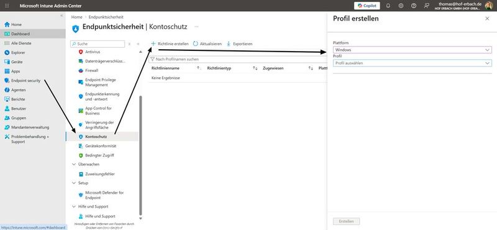Collapse the left navigation pane chevron
The image size is (497, 230).
[x=62, y=15]
